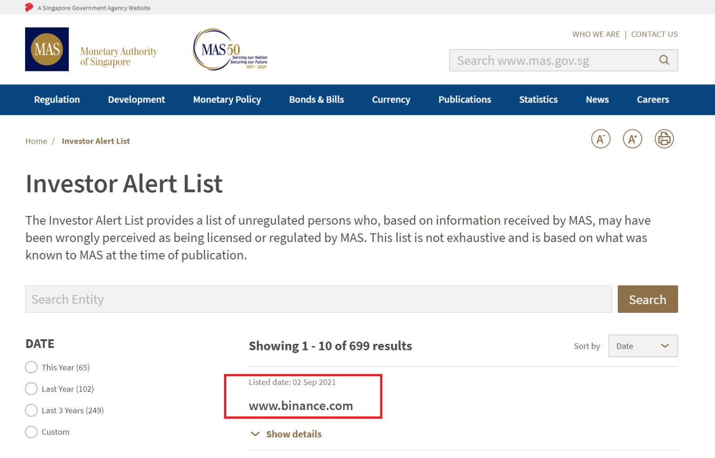Open the Regulation menu

(x=57, y=99)
